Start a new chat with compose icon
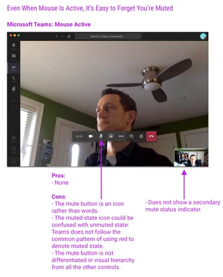This screenshot has width=223, height=277. coord(69,37)
